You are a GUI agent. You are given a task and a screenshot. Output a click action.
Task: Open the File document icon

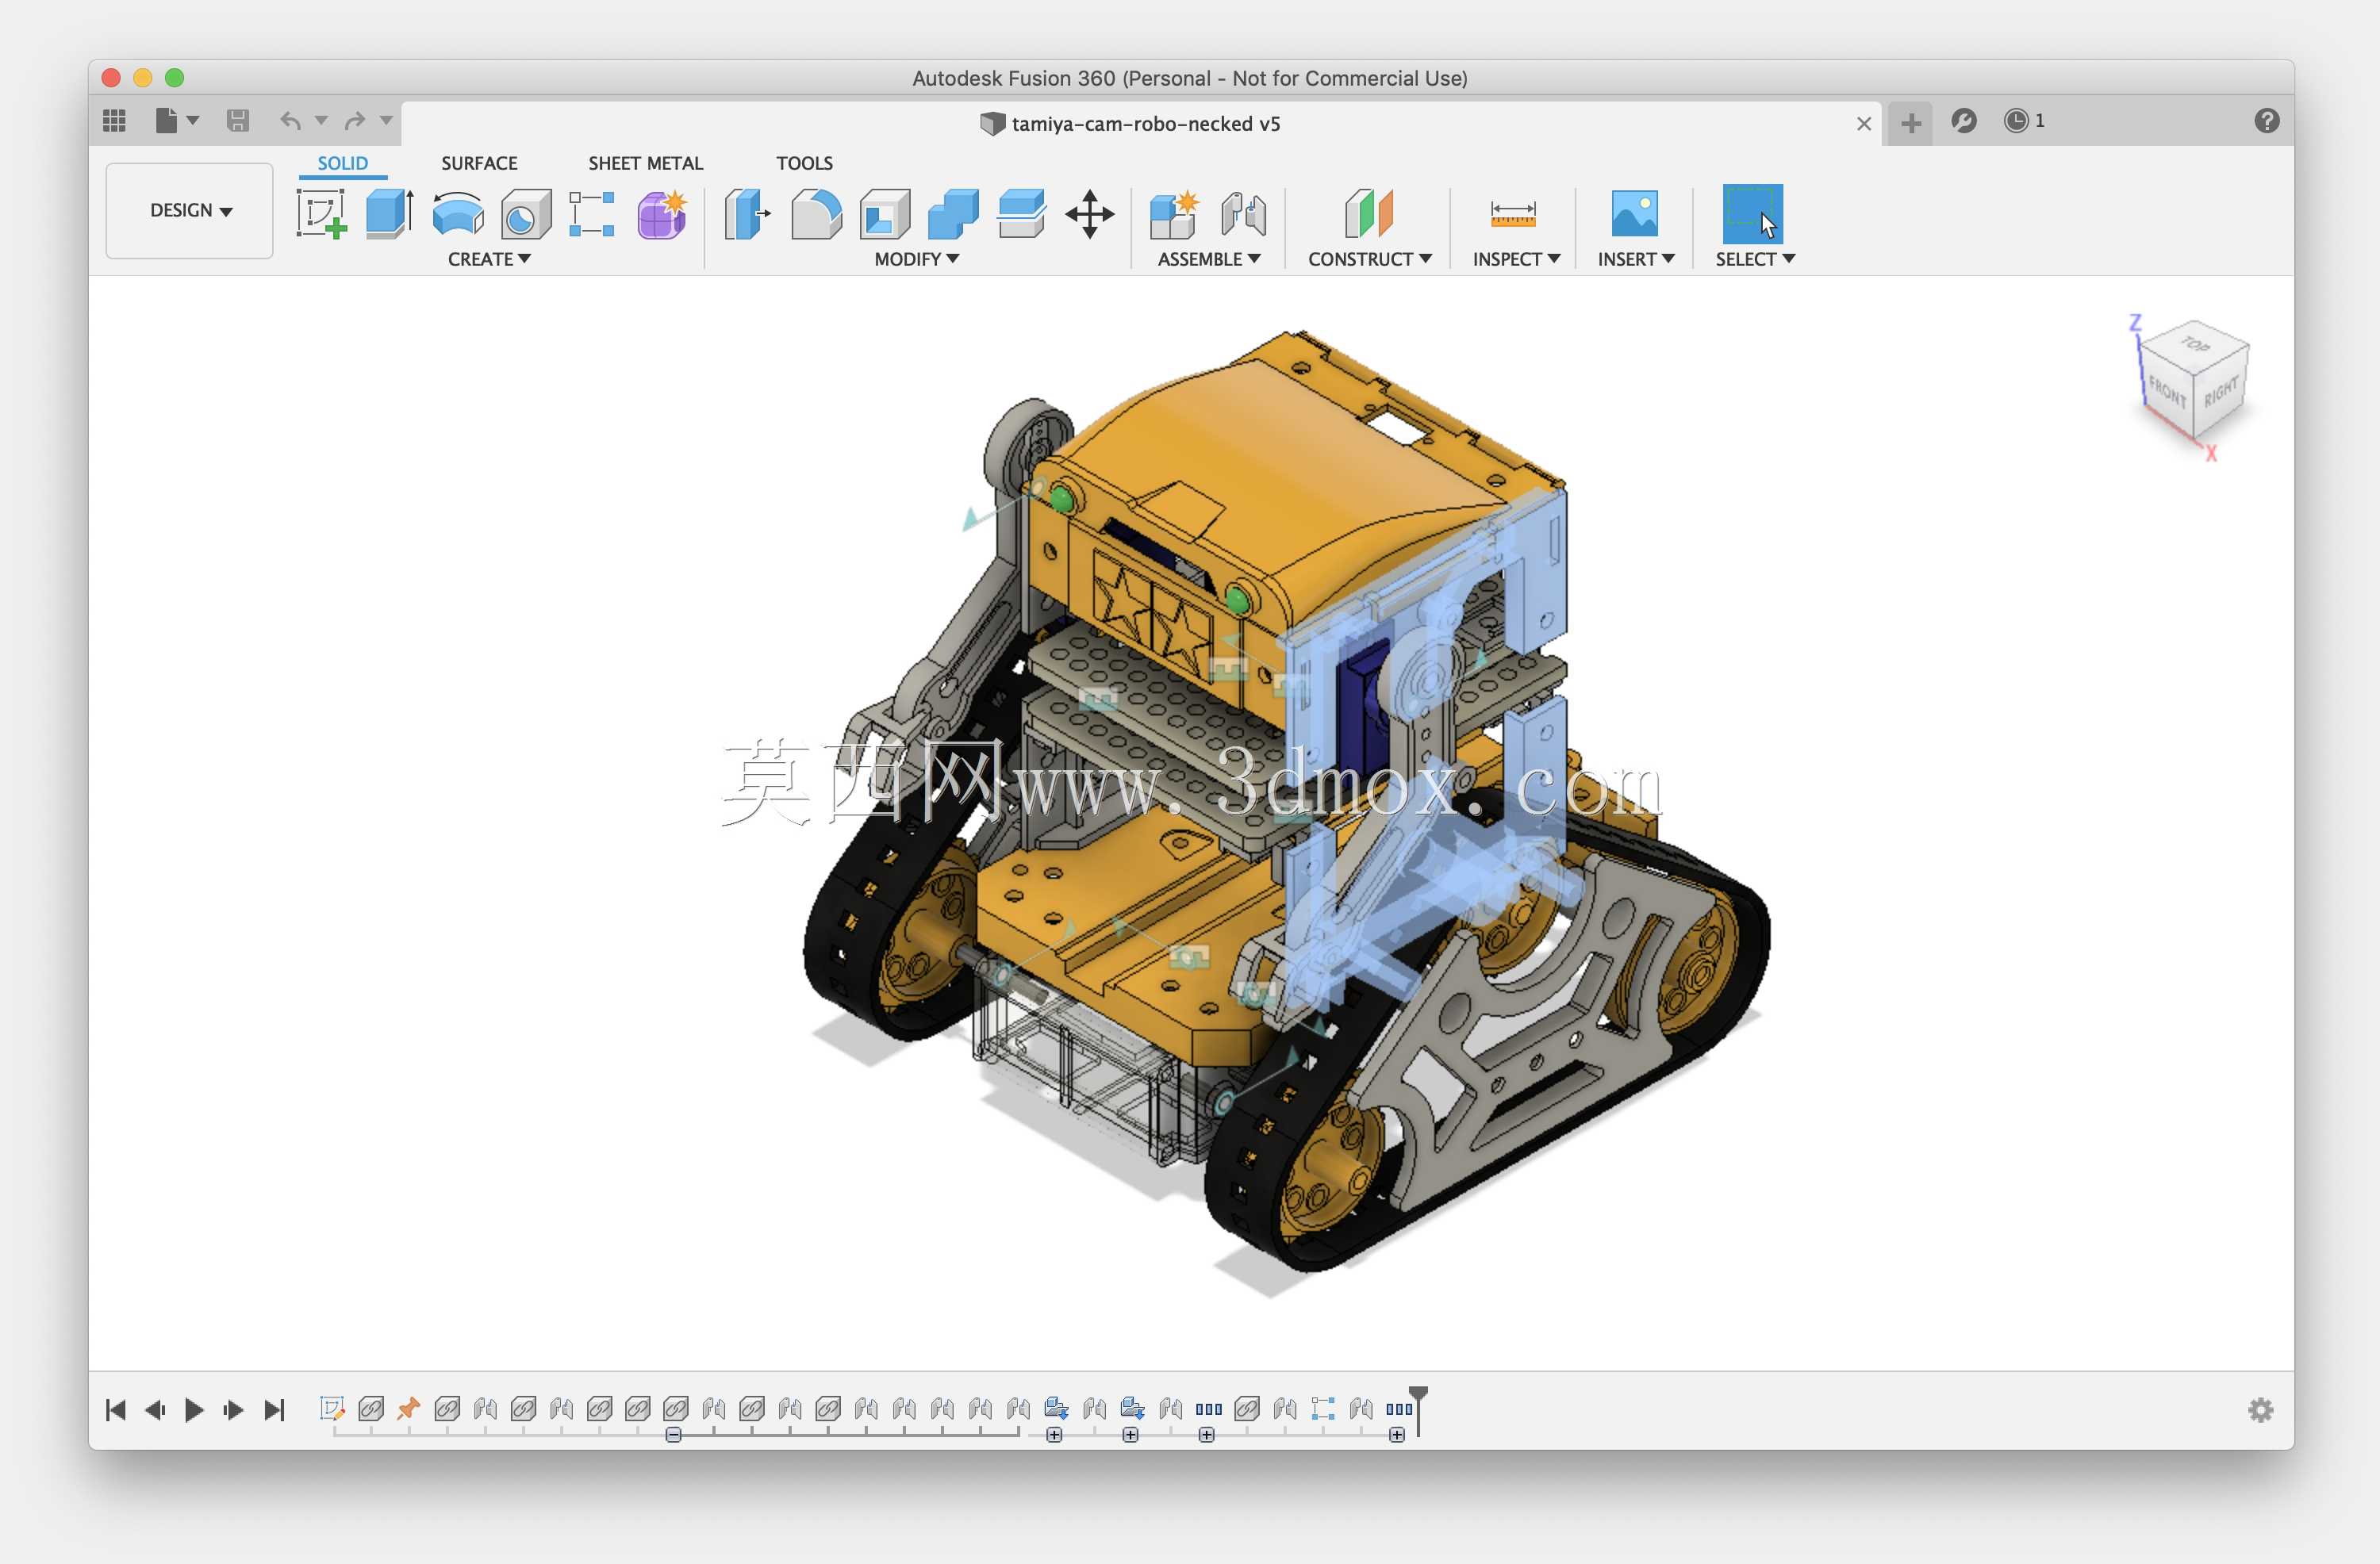coord(166,121)
